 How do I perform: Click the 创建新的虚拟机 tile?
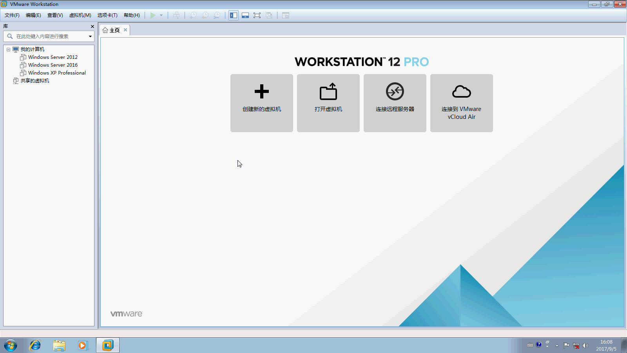[x=262, y=103]
